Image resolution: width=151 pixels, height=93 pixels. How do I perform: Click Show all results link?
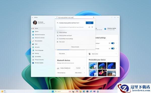click(x=75, y=47)
